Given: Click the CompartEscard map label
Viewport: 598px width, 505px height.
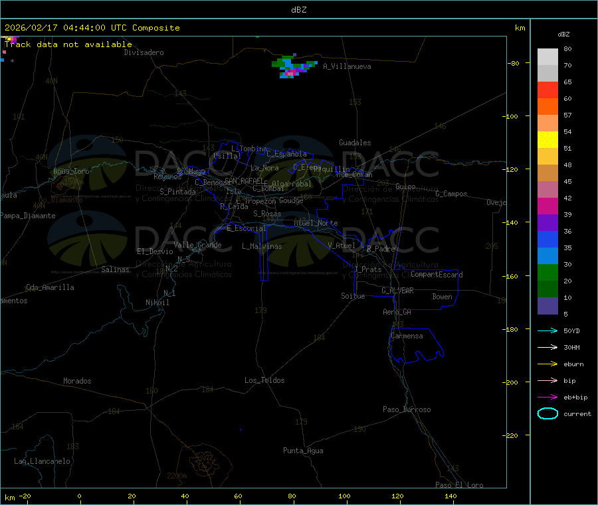Looking at the screenshot, I should tap(437, 275).
